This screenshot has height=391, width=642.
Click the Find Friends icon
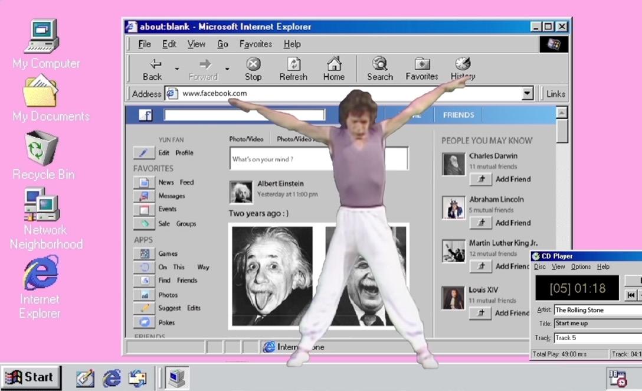click(144, 281)
